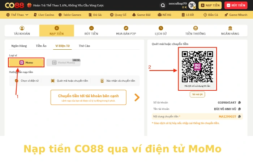
Task: Click the orange right chevron arrow
Action: [137, 98]
